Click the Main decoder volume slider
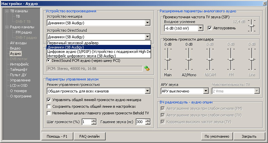 [x=168, y=59]
